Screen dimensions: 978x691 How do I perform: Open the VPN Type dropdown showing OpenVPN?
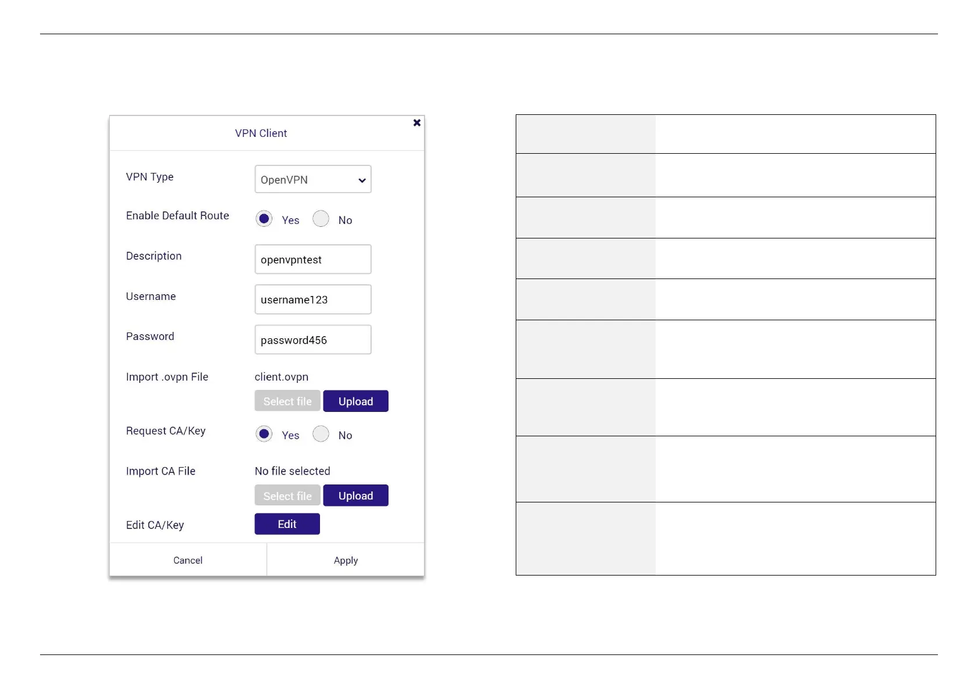tap(313, 179)
